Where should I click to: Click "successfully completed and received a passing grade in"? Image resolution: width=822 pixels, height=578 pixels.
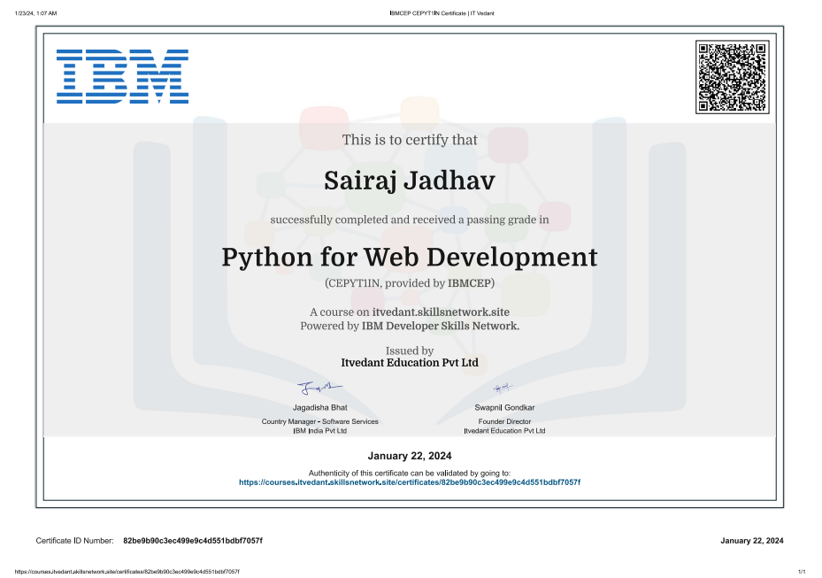click(410, 220)
